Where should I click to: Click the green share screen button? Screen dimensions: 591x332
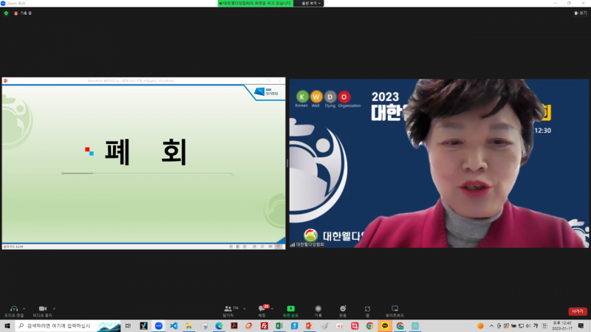290,308
